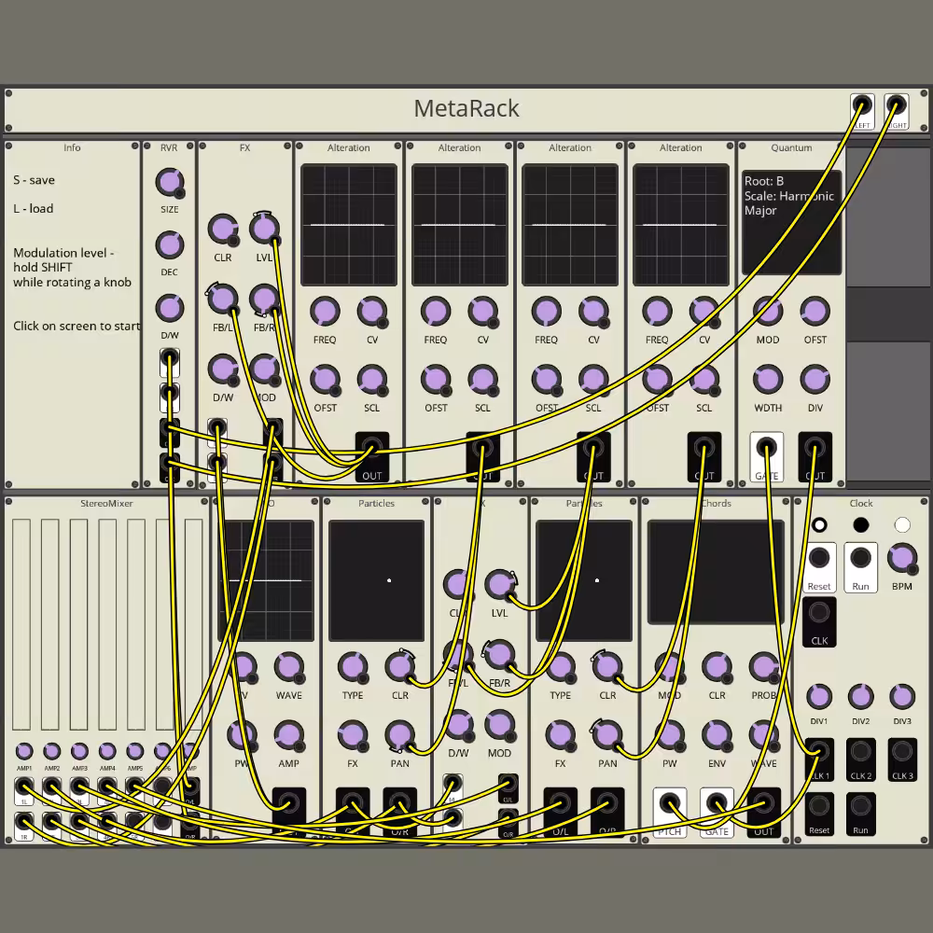Screen dimensions: 933x933
Task: Click the Chords module display screen
Action: click(x=716, y=572)
